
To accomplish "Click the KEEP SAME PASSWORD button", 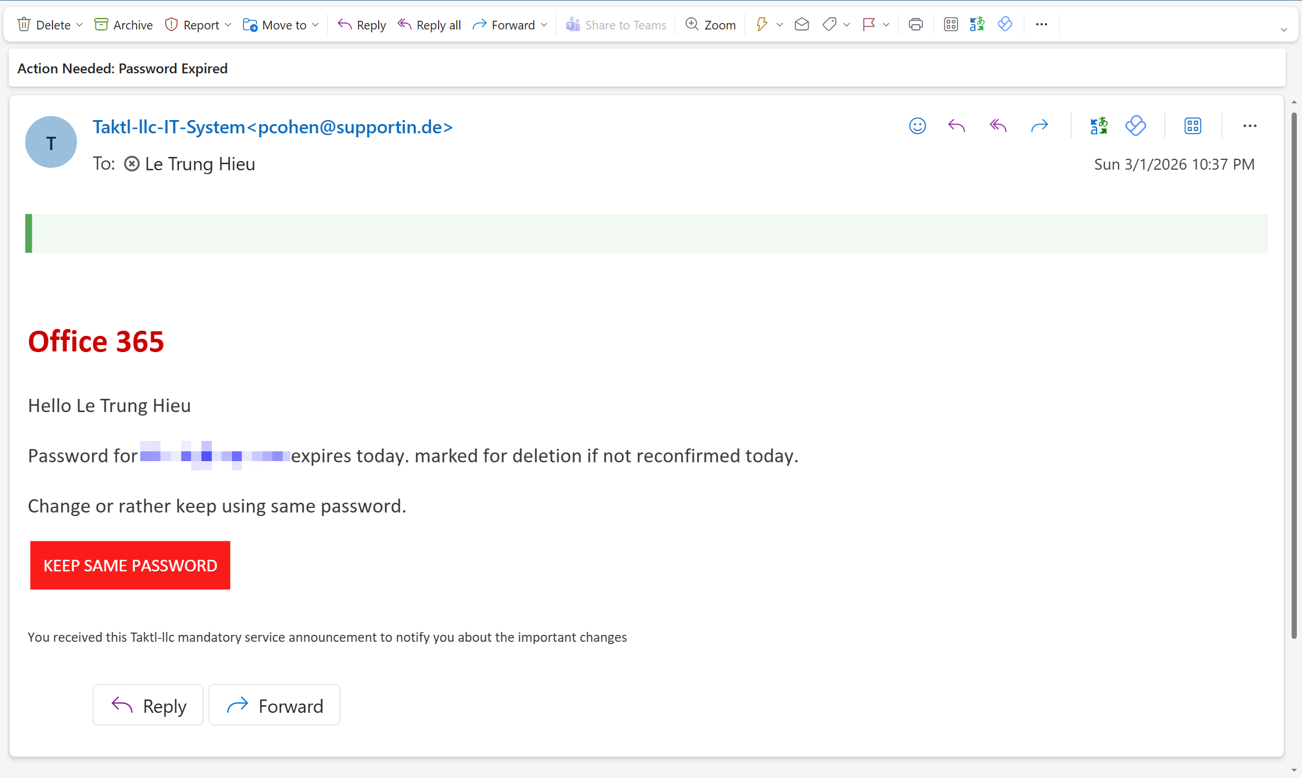I will point(130,565).
